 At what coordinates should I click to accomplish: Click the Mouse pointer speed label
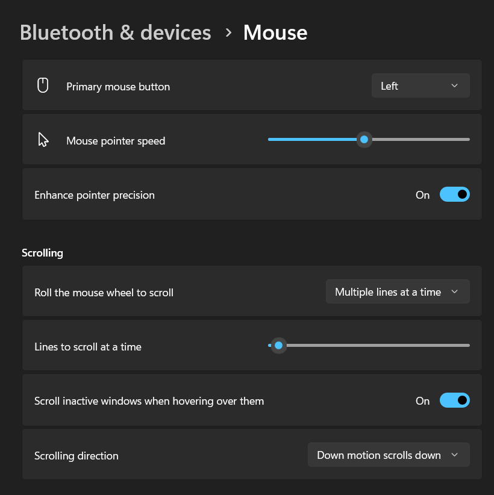[x=116, y=141]
